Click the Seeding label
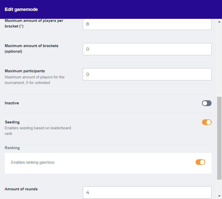222x199 pixels. pos(12,122)
